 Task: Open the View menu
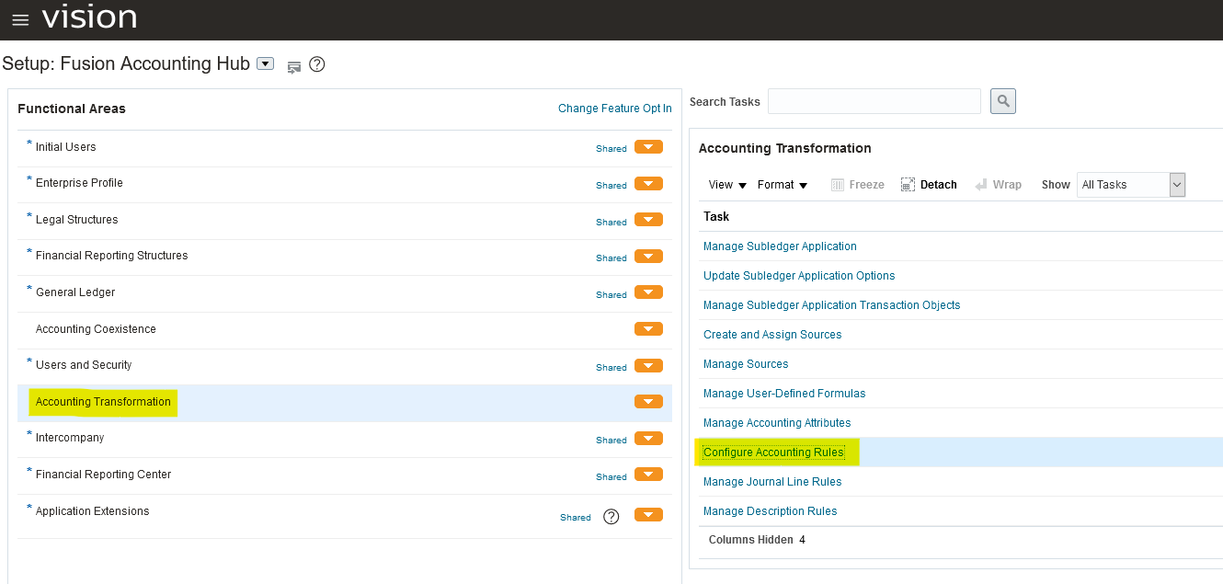coord(727,185)
